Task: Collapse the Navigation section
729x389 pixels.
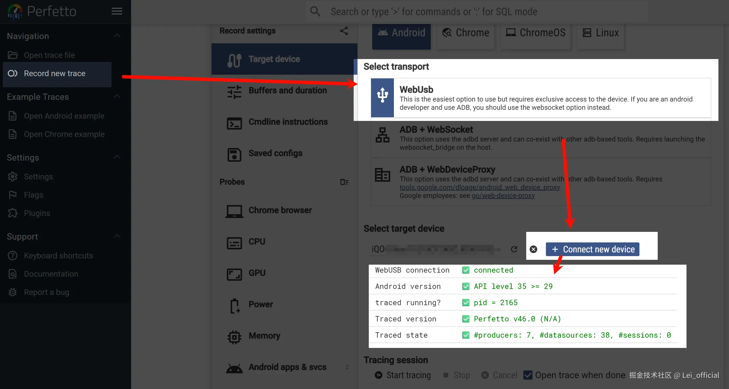Action: pos(117,36)
